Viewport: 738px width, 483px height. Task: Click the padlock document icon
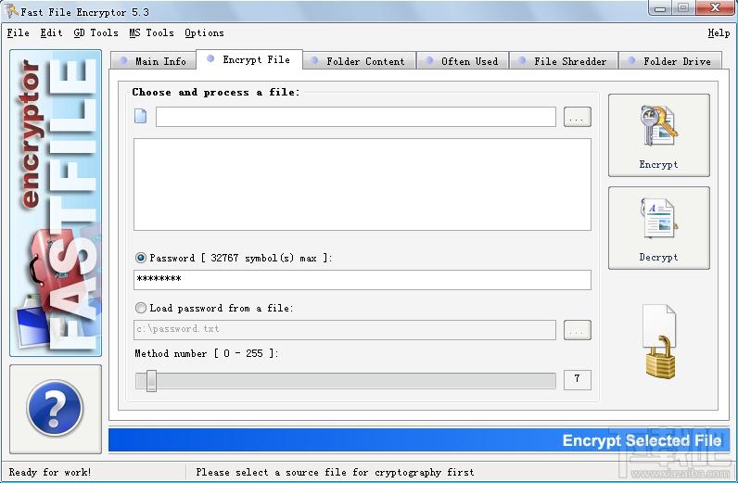click(x=659, y=341)
